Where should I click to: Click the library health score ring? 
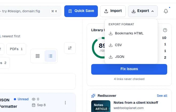pos(99,48)
